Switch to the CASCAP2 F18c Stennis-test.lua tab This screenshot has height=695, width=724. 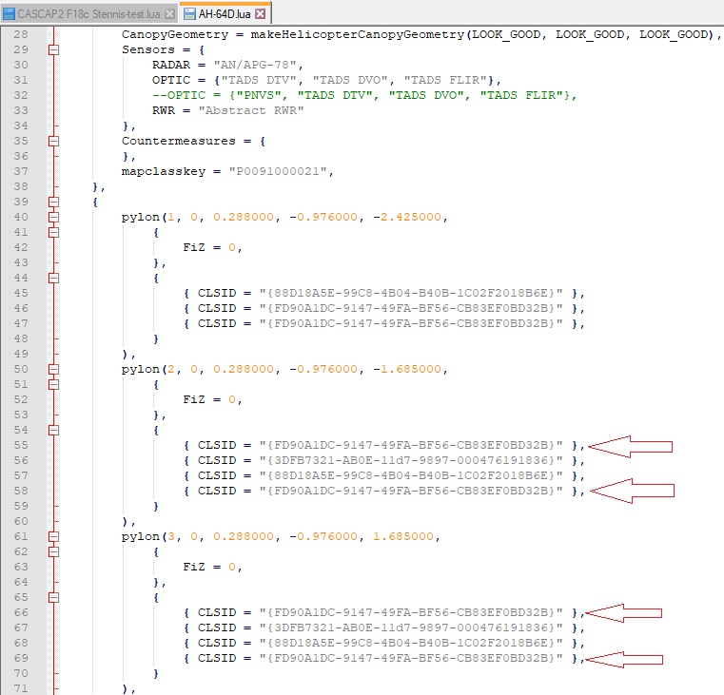(88, 14)
